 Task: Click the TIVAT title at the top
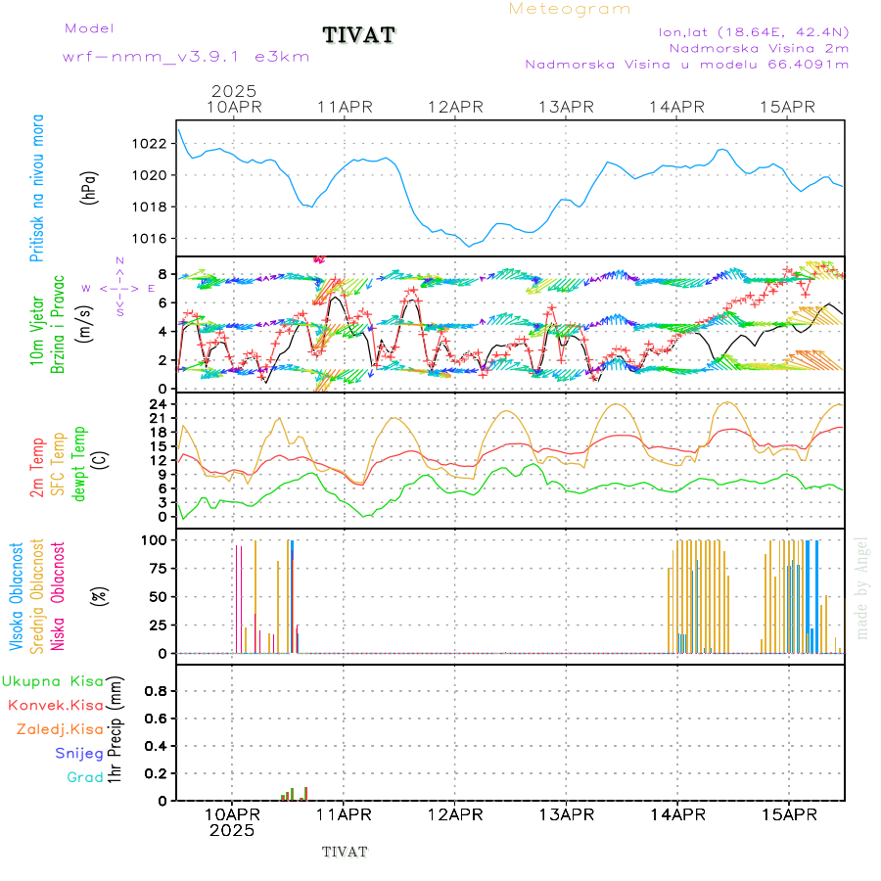(x=359, y=35)
